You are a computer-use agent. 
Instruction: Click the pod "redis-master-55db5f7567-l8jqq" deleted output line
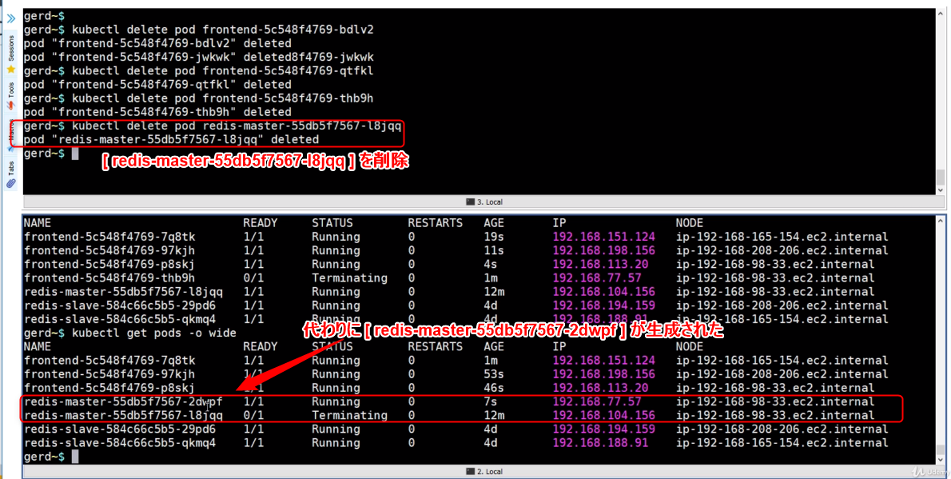171,140
